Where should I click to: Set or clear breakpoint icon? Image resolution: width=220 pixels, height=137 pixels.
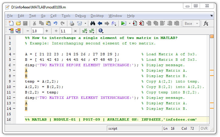pyautogui.click(x=135, y=23)
